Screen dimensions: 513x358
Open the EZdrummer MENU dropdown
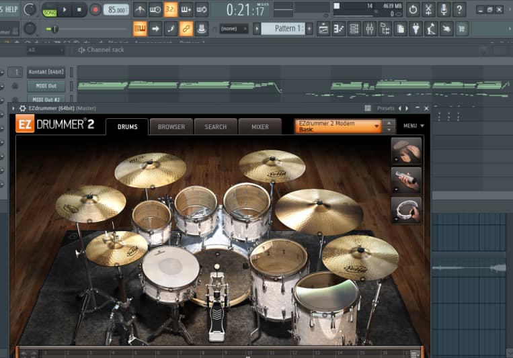[x=413, y=126]
